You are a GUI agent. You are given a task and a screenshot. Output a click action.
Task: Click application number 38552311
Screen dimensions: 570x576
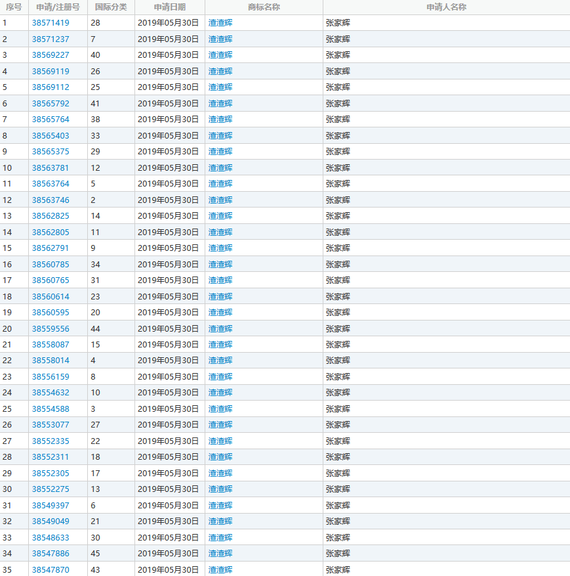51,457
